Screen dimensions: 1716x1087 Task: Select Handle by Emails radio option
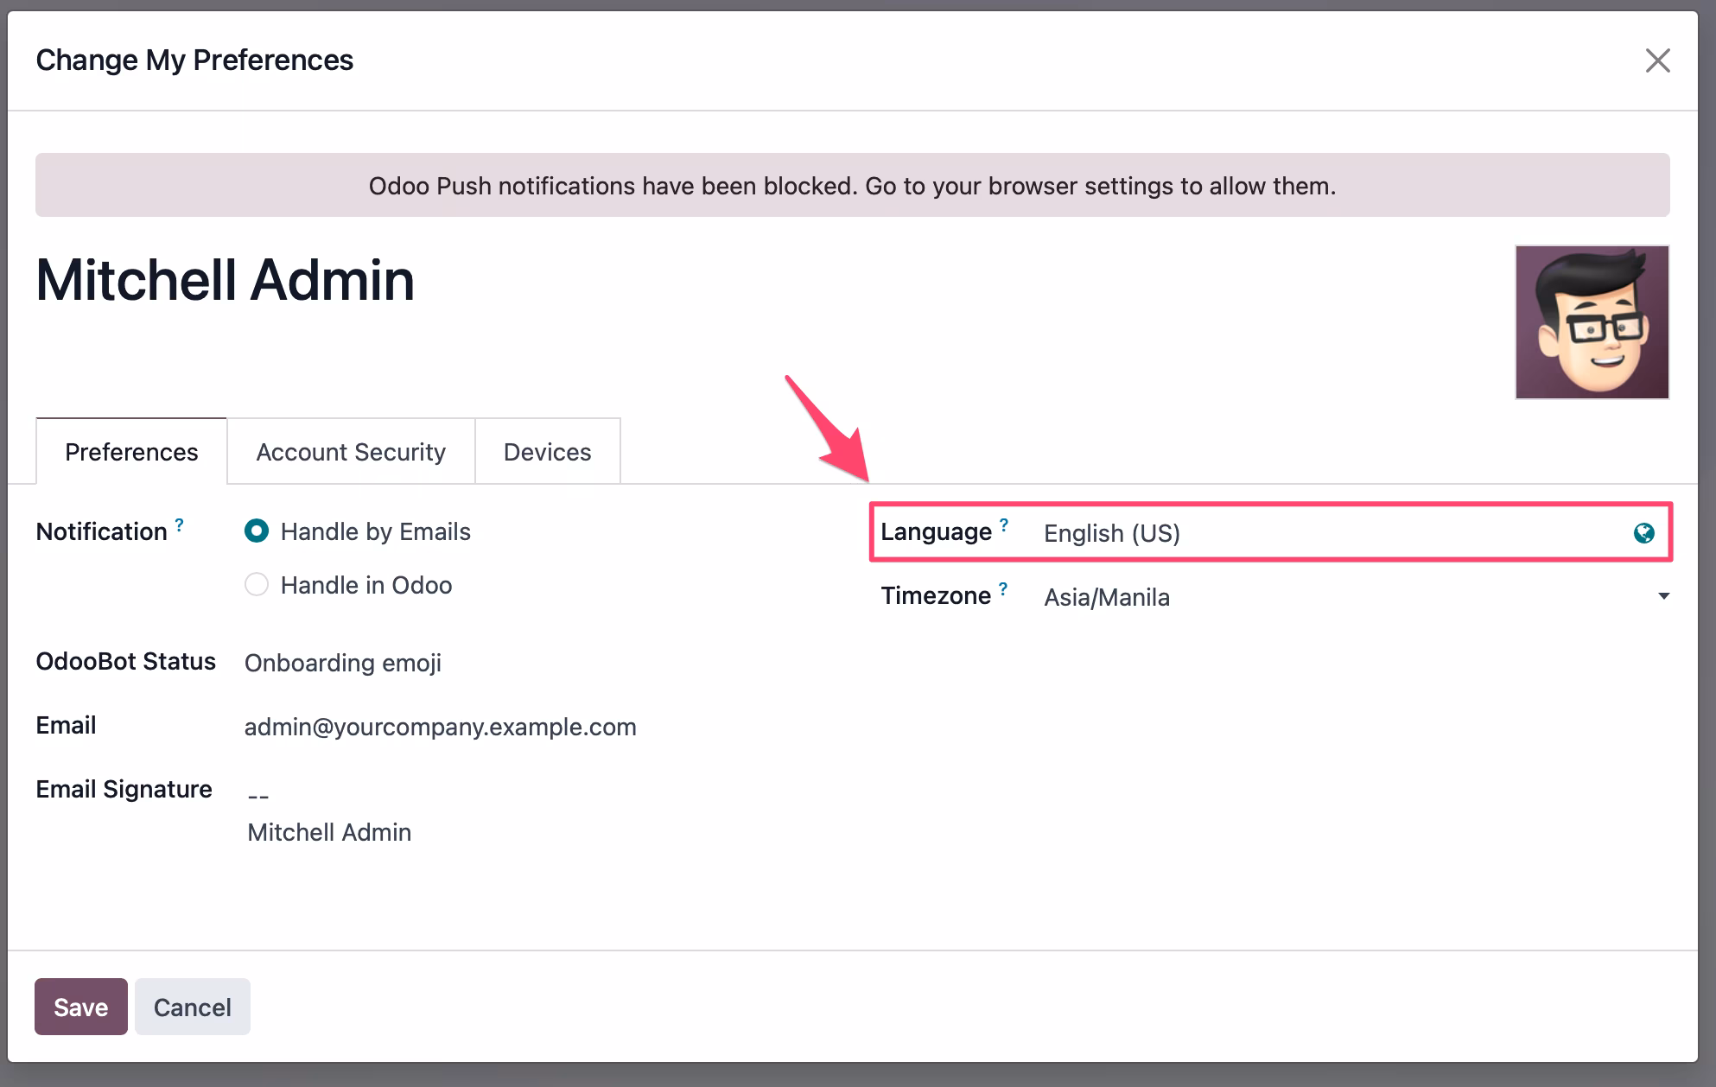click(257, 531)
